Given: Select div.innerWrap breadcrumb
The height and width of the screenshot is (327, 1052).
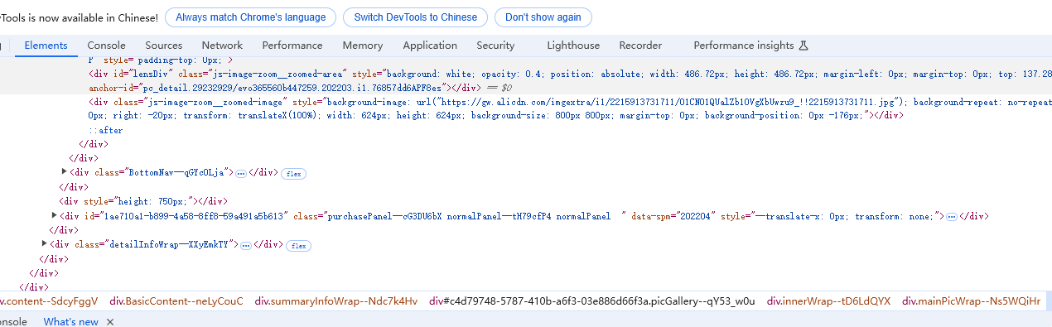Looking at the screenshot, I should point(828,301).
